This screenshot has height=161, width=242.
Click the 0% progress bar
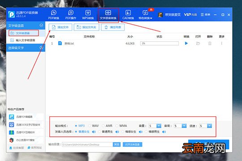160,43
